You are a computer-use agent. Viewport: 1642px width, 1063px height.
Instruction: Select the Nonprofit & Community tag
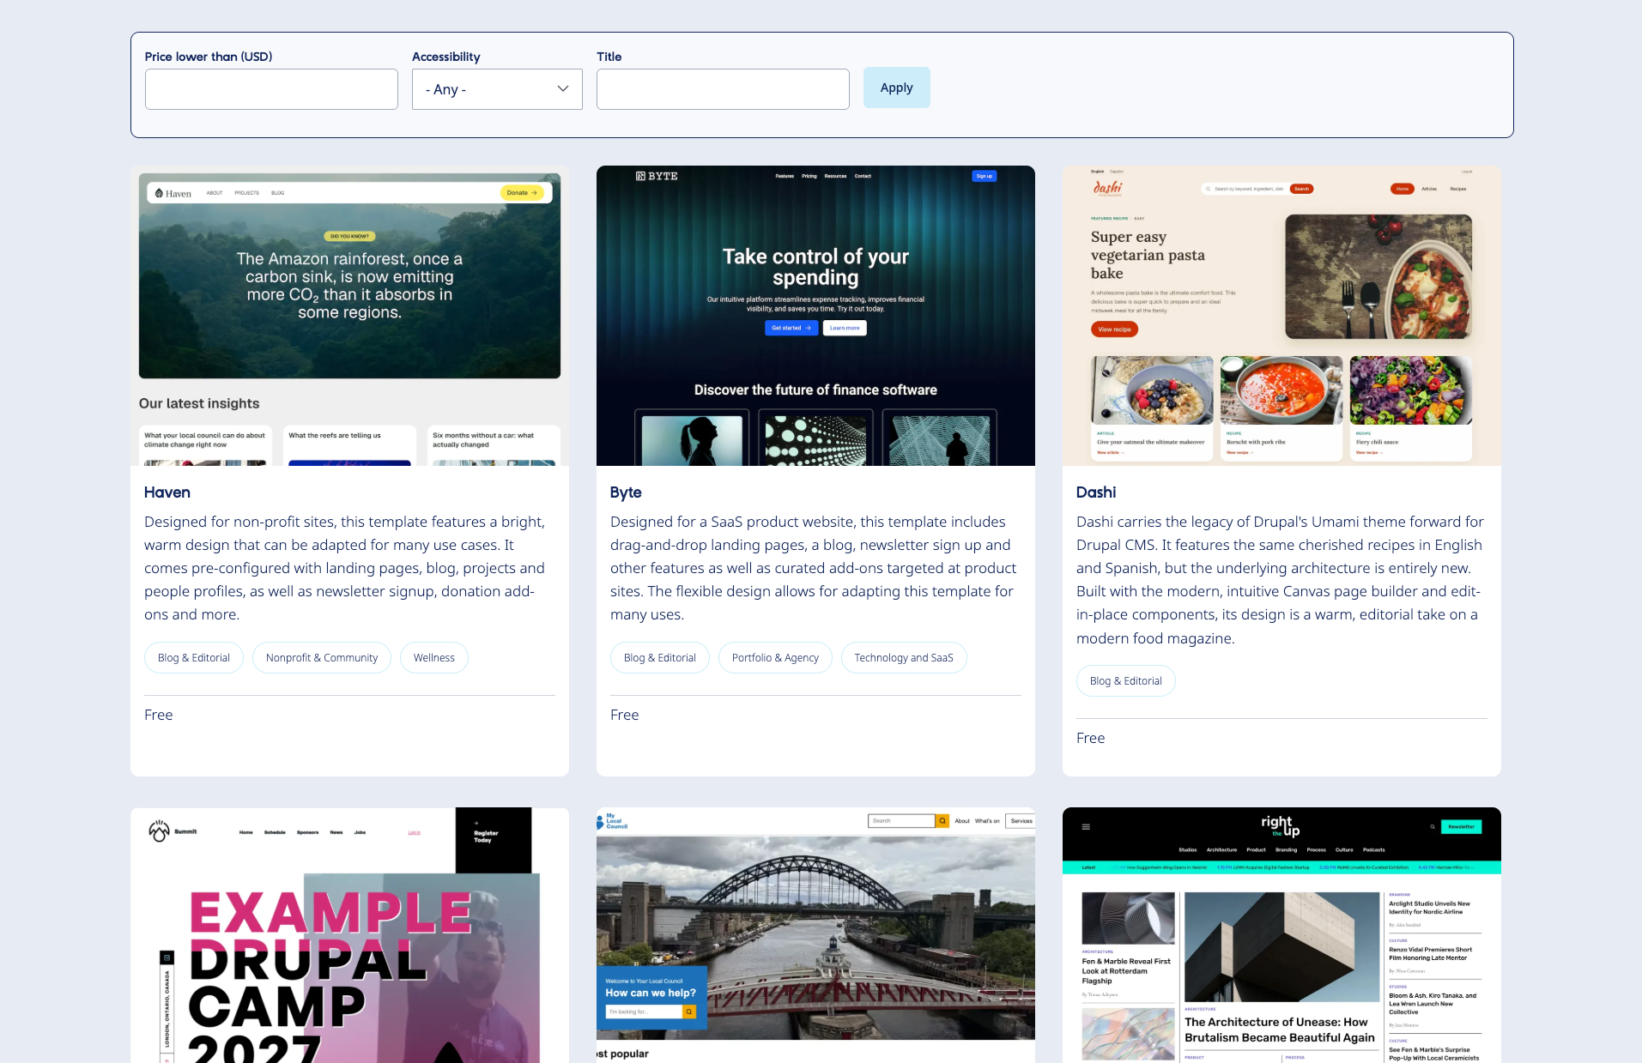coord(322,658)
